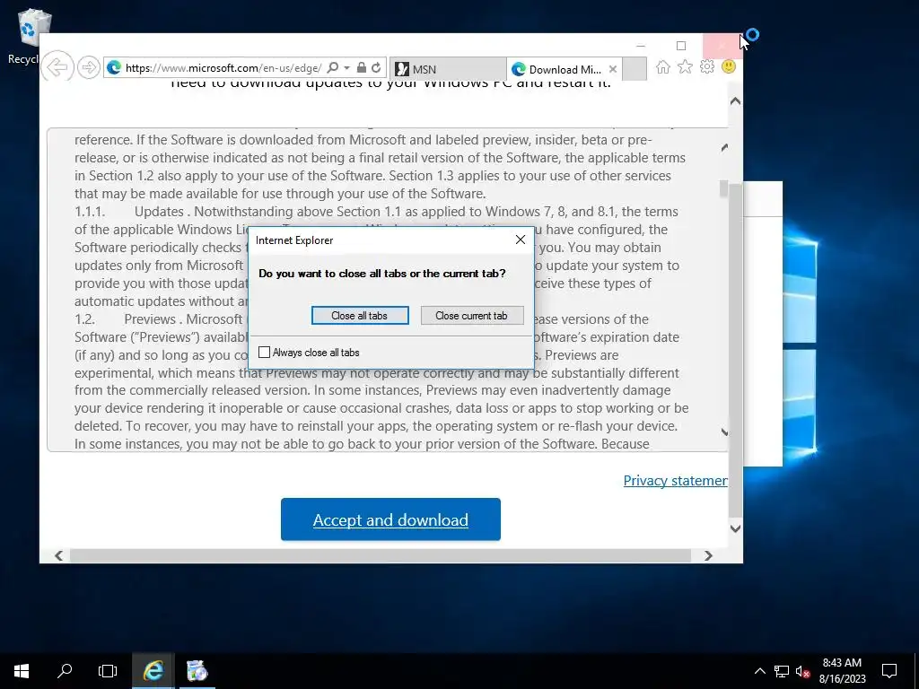
Task: Switch to the MSN tab
Action: tap(449, 69)
